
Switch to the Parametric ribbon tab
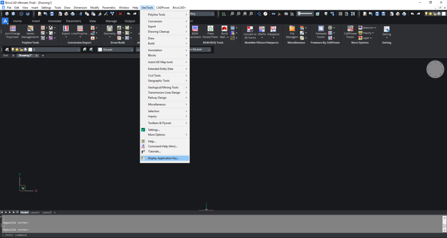tap(73, 21)
